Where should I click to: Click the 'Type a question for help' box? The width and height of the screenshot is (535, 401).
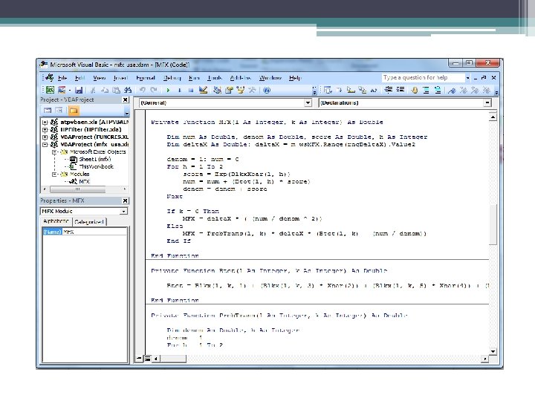click(423, 78)
